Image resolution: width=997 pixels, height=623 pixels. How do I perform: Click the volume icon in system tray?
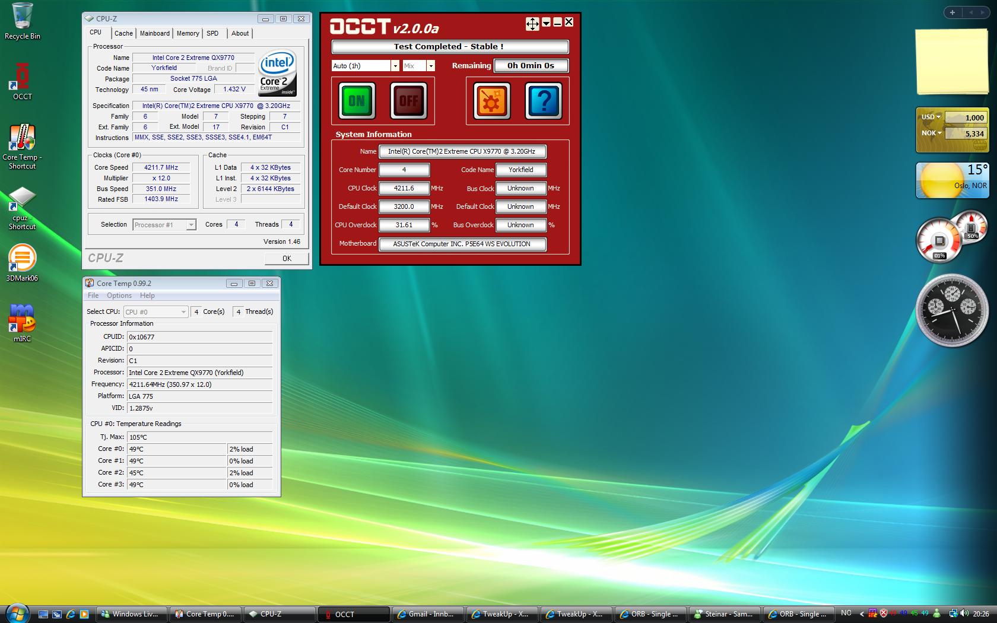pos(964,614)
